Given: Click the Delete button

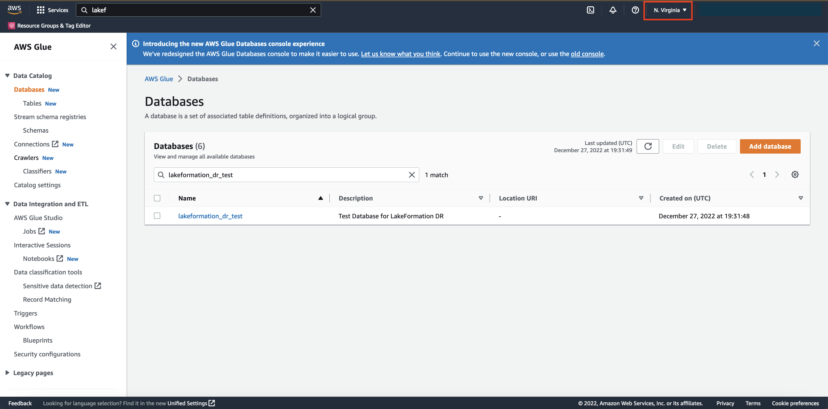Looking at the screenshot, I should coord(716,146).
